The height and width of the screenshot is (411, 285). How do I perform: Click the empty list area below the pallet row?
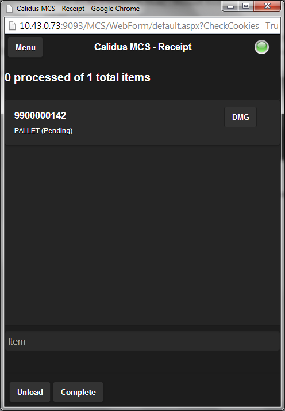pos(142,235)
